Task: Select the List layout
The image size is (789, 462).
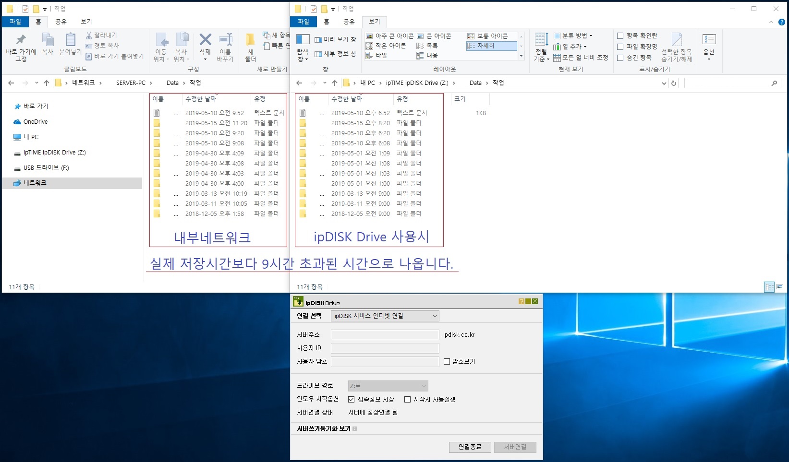Action: click(427, 46)
